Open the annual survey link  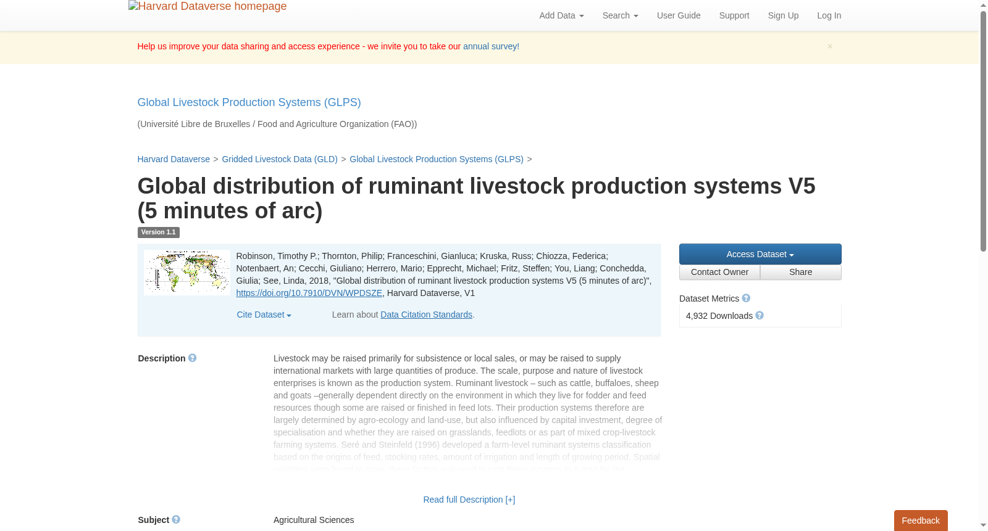[491, 46]
